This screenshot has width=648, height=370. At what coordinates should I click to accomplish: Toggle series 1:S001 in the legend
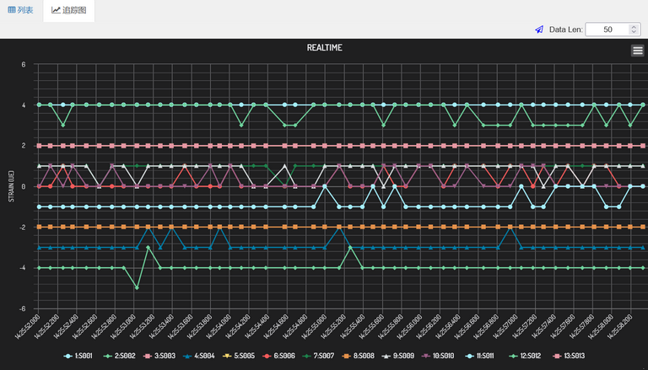[84, 357]
